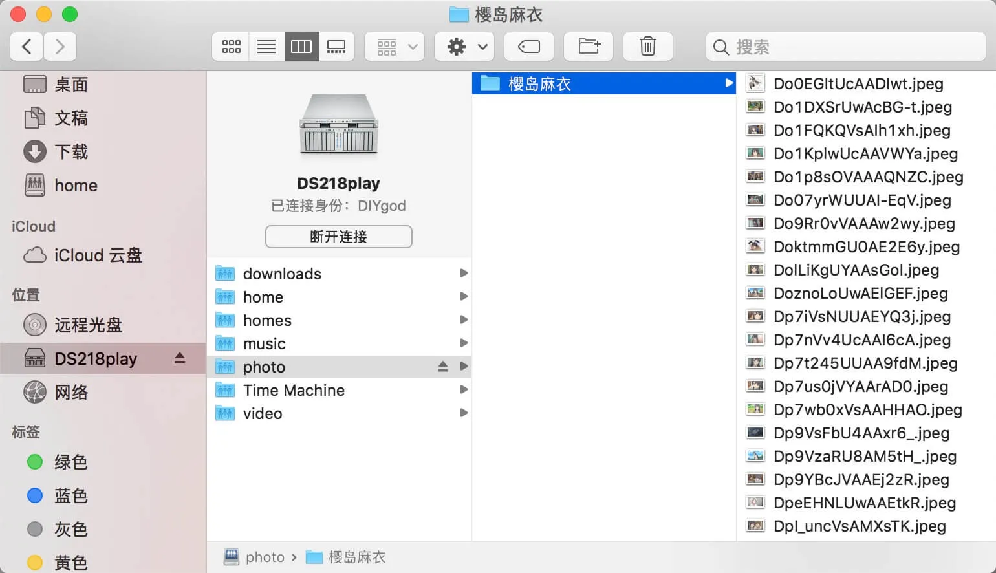Eject the photo shared folder

click(x=443, y=367)
